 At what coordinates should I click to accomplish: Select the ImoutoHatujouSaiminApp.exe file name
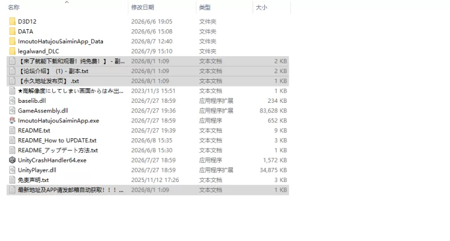coord(58,121)
